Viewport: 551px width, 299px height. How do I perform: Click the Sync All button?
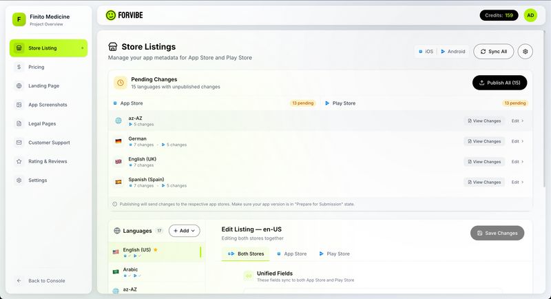click(x=493, y=51)
